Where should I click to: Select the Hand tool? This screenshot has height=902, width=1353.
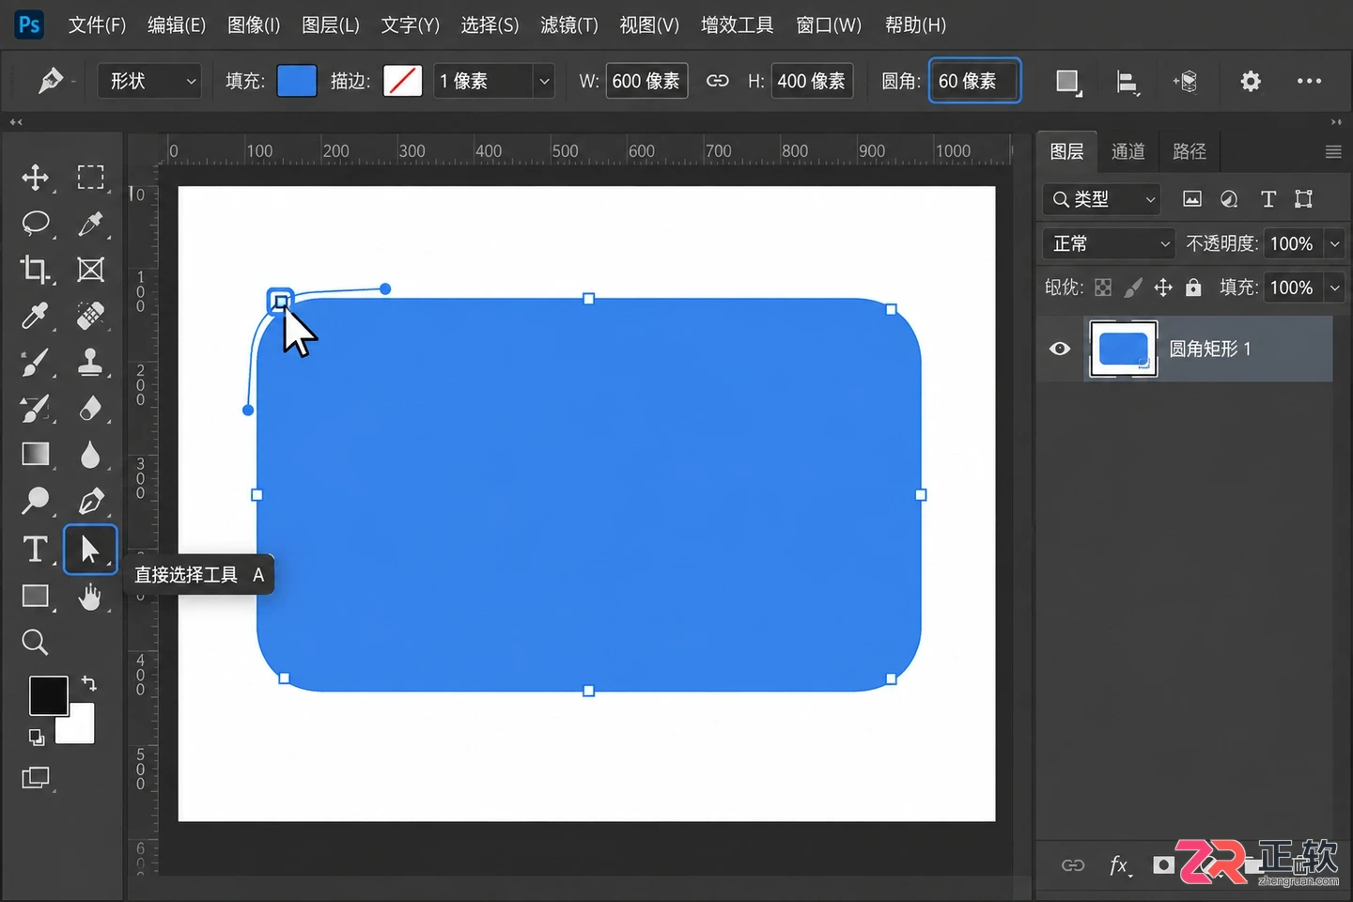click(90, 596)
